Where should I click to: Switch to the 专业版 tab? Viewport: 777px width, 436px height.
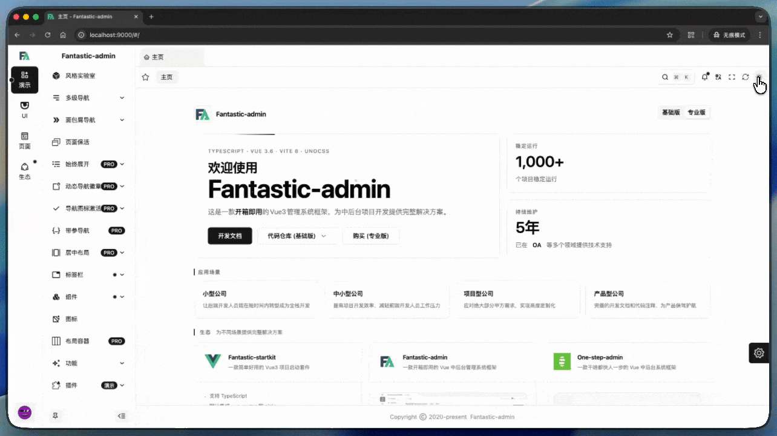point(697,113)
